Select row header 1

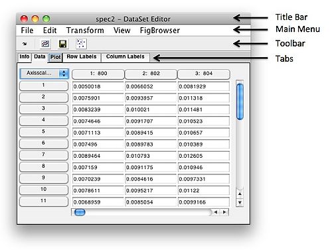point(44,86)
